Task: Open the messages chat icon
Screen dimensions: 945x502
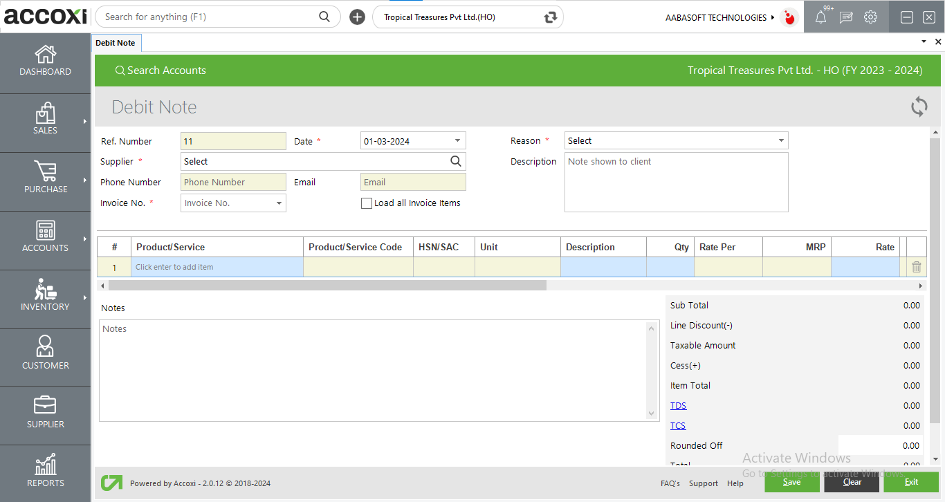Action: point(845,18)
